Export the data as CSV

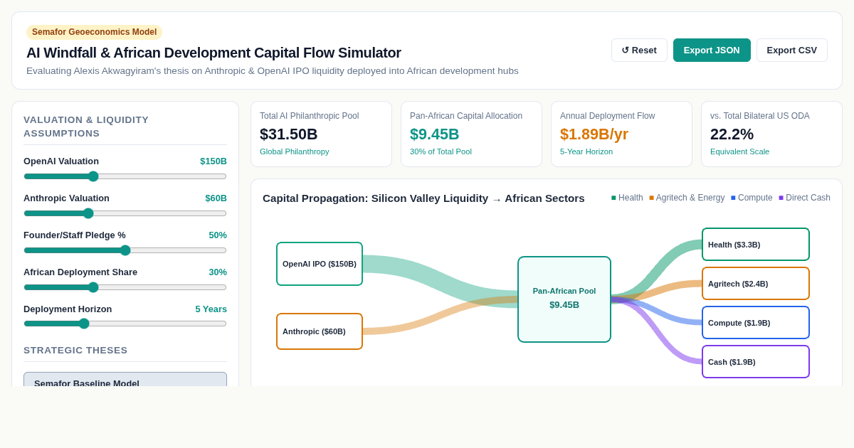click(792, 50)
